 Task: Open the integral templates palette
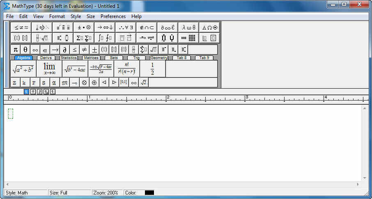[105, 38]
